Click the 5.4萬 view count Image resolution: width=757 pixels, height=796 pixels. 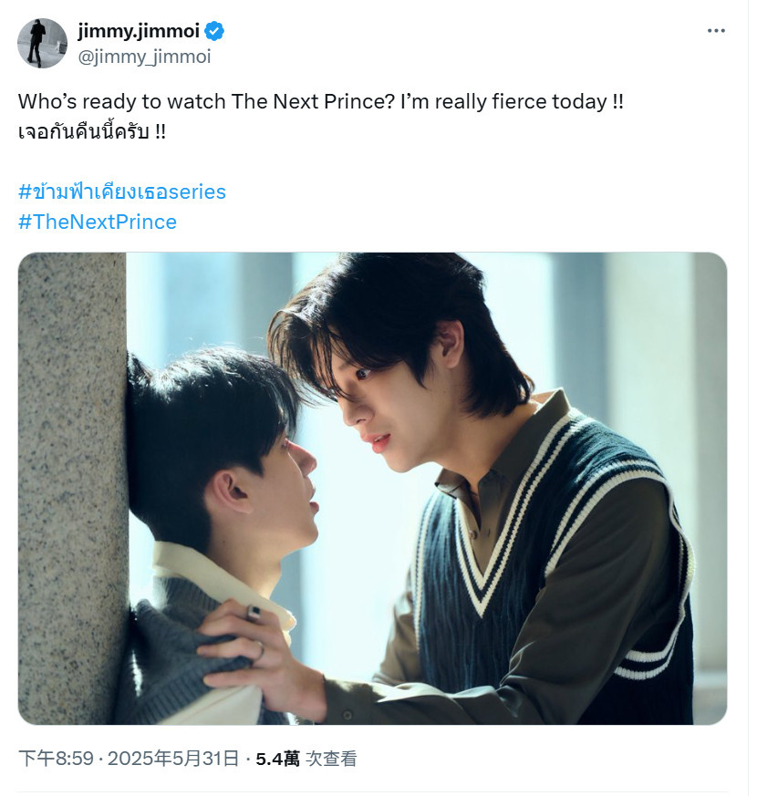coord(277,759)
